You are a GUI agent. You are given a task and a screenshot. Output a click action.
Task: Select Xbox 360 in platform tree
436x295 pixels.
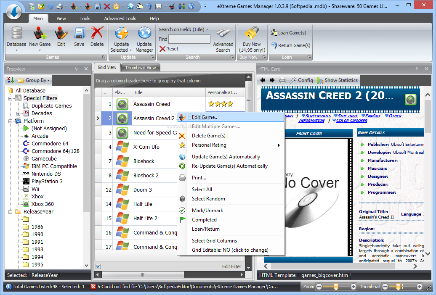click(43, 204)
